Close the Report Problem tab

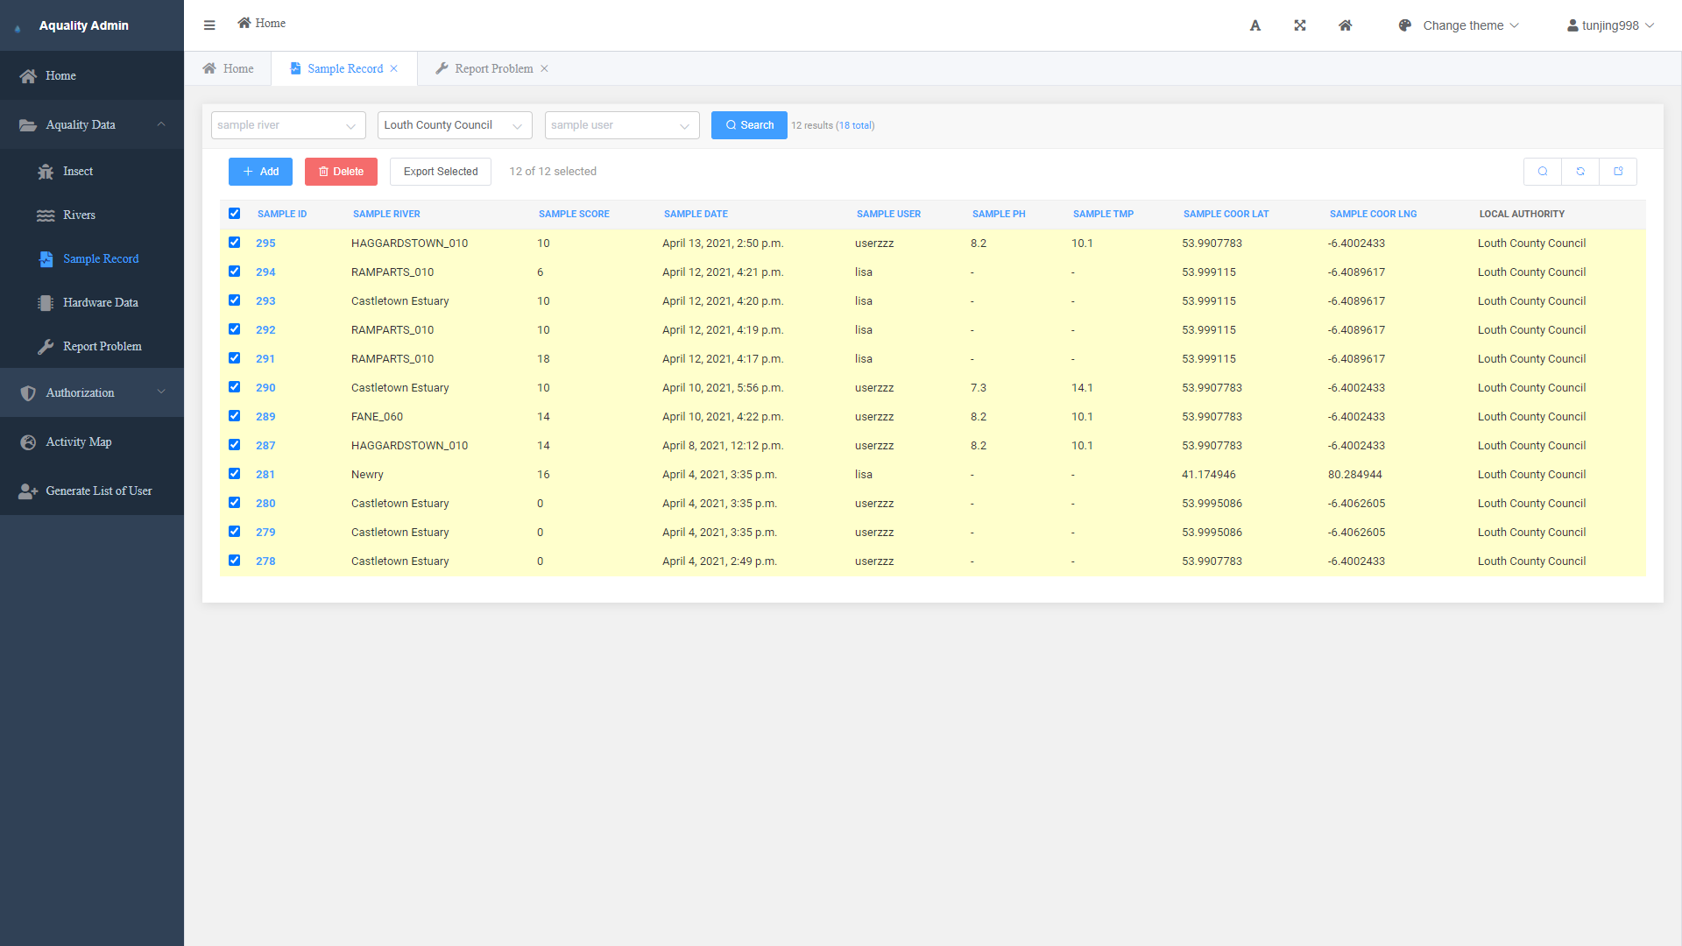(x=544, y=68)
